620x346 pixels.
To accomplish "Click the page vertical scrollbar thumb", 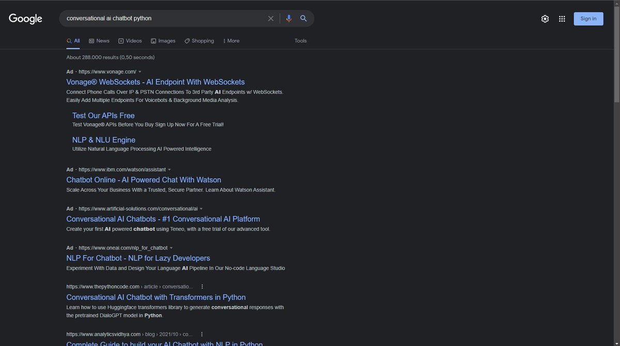I will click(x=616, y=55).
